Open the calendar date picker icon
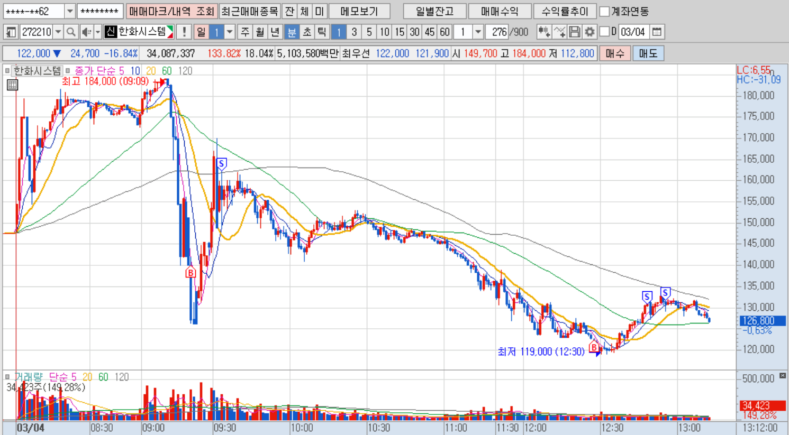Screen dimensions: 789x435 click(x=657, y=32)
